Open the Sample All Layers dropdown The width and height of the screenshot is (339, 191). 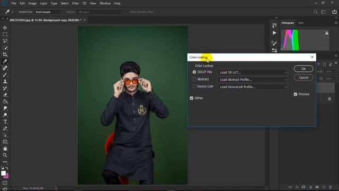(100, 12)
